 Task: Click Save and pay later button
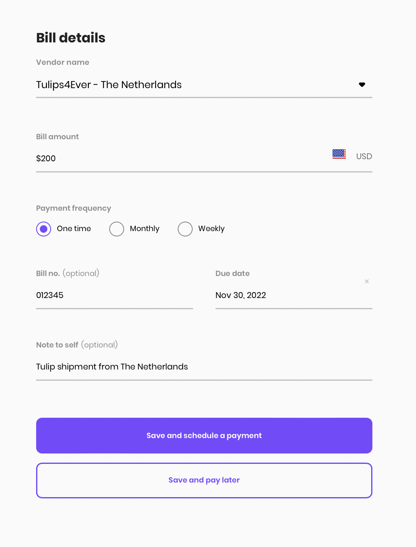coord(204,480)
